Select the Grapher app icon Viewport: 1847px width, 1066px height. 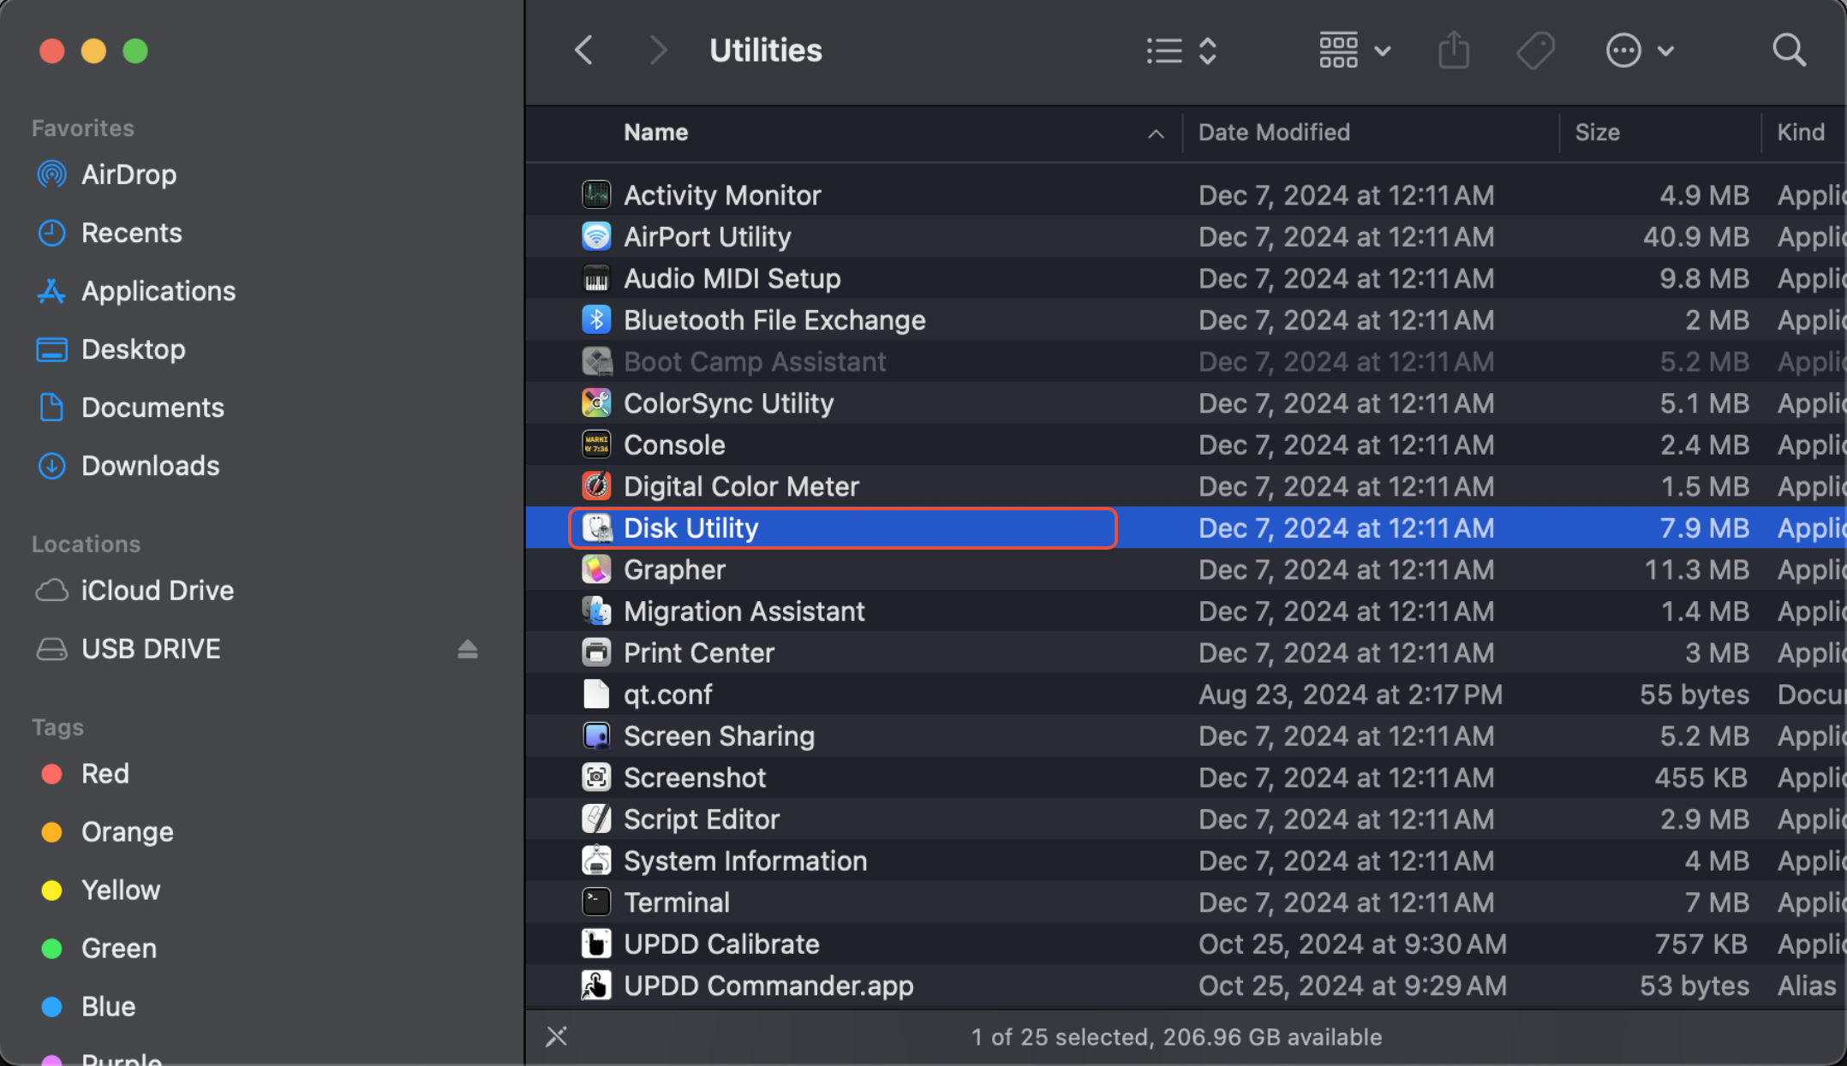click(x=596, y=569)
